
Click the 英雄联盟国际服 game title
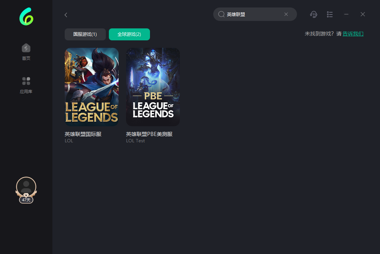(83, 134)
